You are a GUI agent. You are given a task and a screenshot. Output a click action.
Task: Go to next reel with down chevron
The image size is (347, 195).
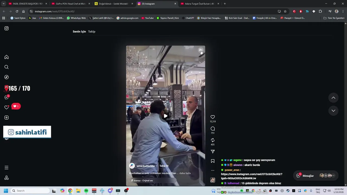[333, 110]
